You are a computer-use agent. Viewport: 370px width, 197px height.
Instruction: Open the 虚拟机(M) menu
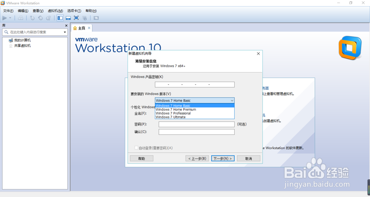click(55, 11)
